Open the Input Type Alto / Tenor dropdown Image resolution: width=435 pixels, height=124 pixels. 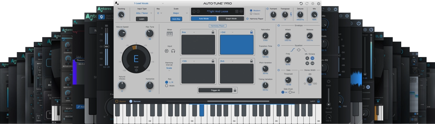click(x=144, y=13)
